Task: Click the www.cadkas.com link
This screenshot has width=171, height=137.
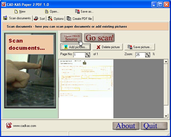Action: [x=25, y=126]
